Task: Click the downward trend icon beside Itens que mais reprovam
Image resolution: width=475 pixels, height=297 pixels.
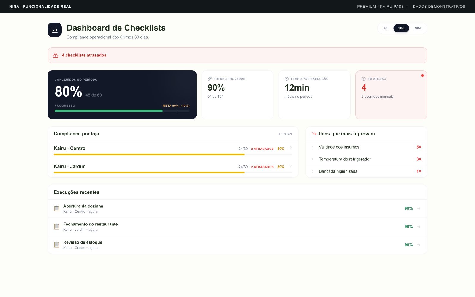Action: (314, 134)
